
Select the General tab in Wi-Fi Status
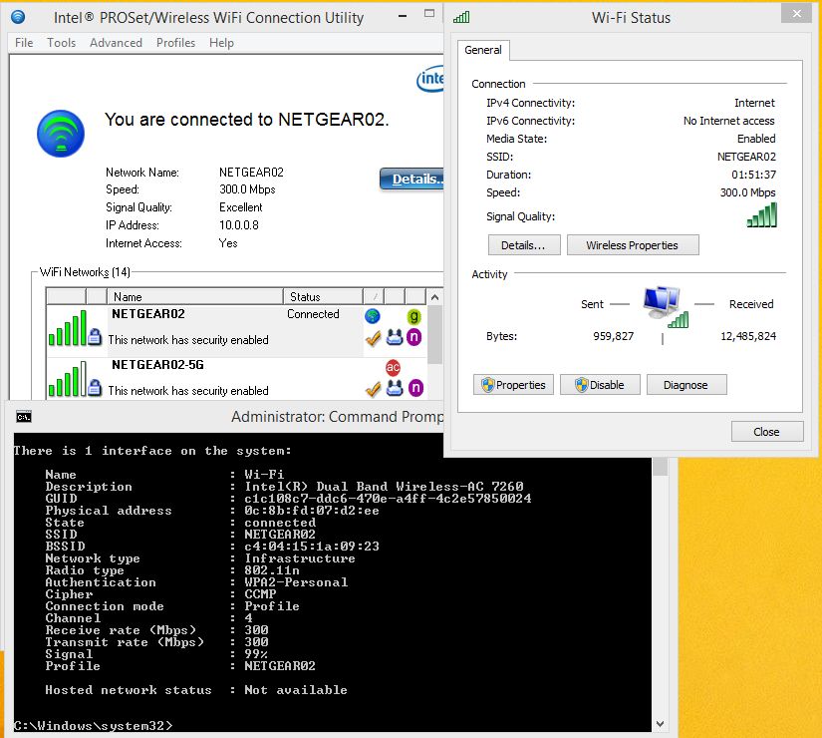coord(483,50)
